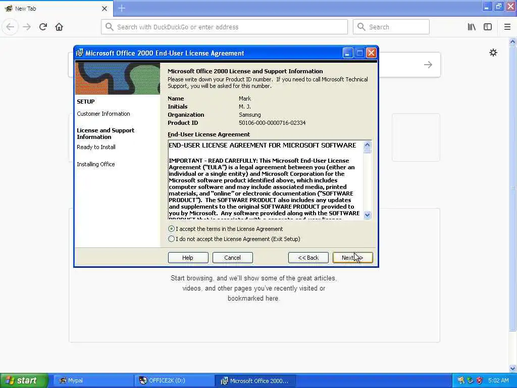Open the Windows start menu
This screenshot has height=388, width=517.
tap(24, 380)
